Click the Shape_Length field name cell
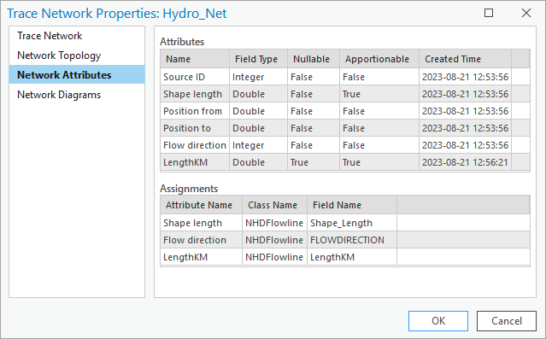The width and height of the screenshot is (546, 339). coord(352,223)
